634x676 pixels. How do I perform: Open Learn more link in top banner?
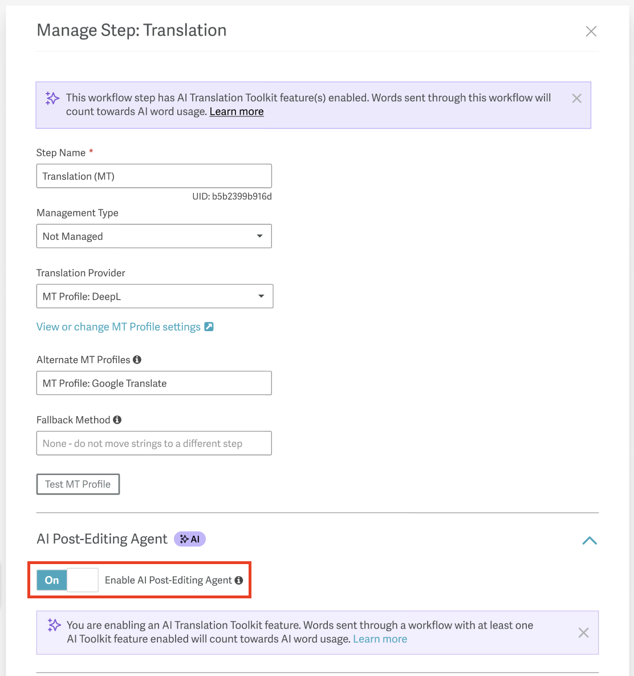(236, 112)
